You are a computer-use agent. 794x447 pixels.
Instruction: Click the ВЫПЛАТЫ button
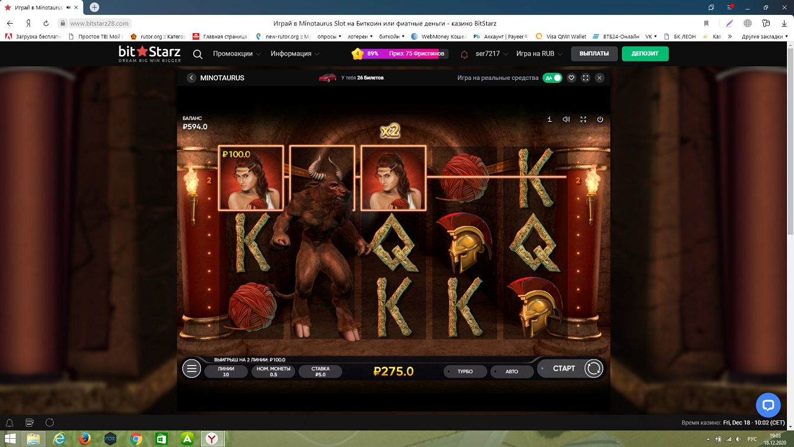594,54
